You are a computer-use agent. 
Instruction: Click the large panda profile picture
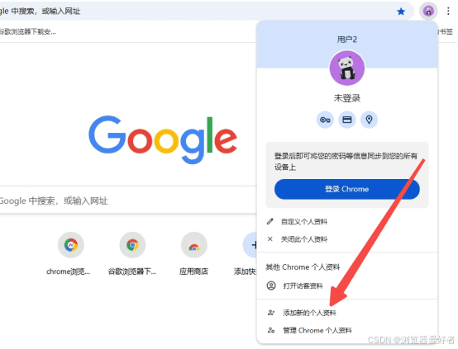coord(347,68)
